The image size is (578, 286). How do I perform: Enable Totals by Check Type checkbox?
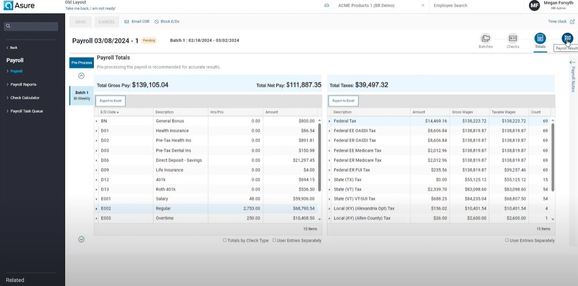coord(225,240)
